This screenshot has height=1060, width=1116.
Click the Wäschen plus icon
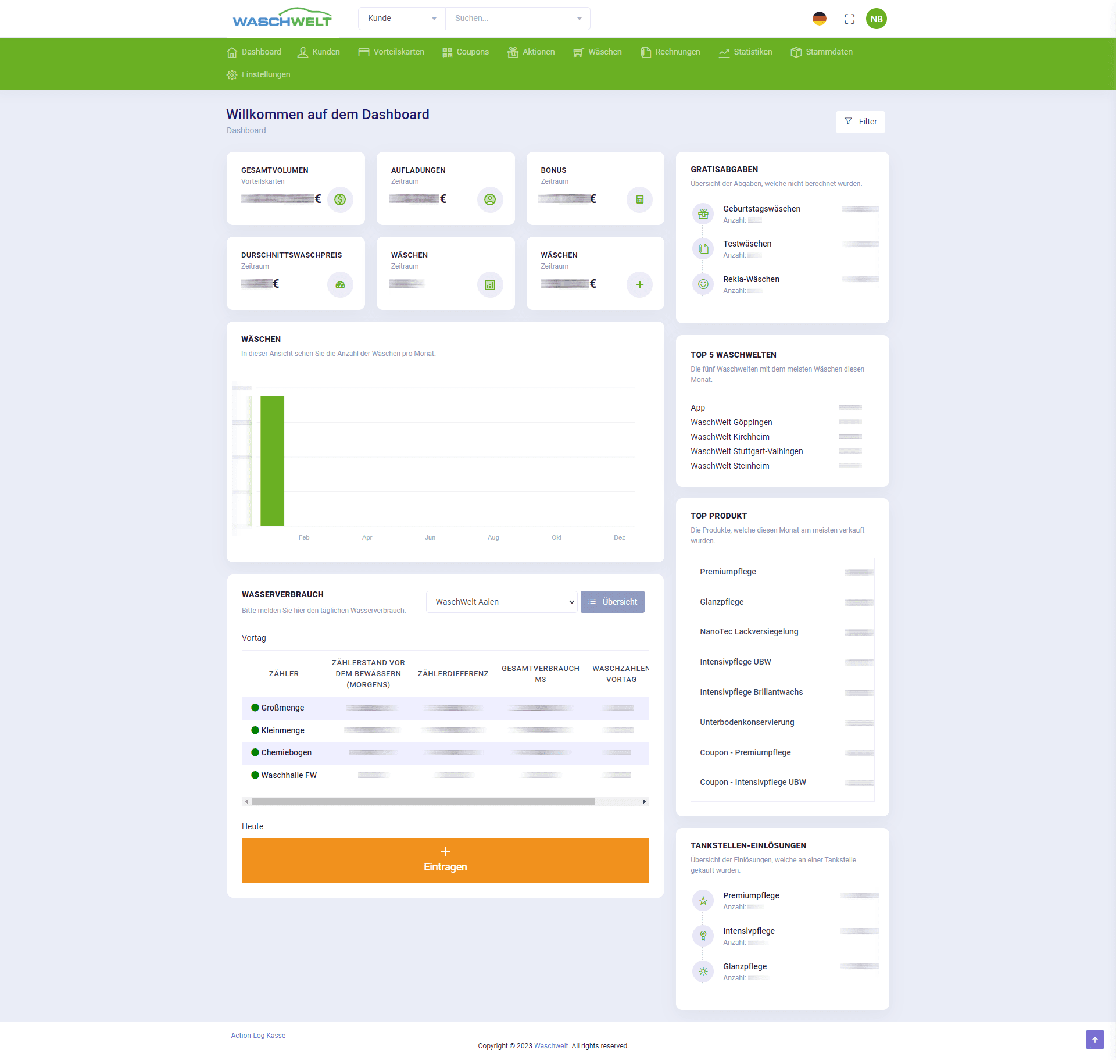639,284
